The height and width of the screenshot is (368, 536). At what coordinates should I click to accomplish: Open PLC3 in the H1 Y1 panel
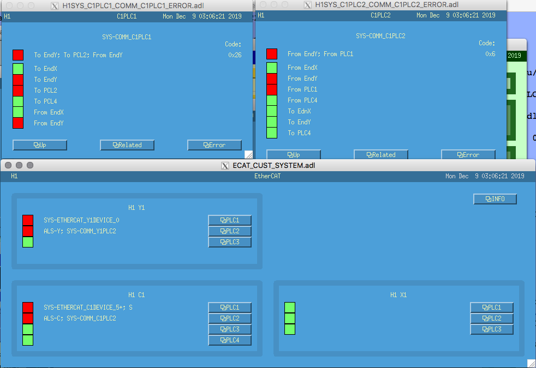(230, 242)
